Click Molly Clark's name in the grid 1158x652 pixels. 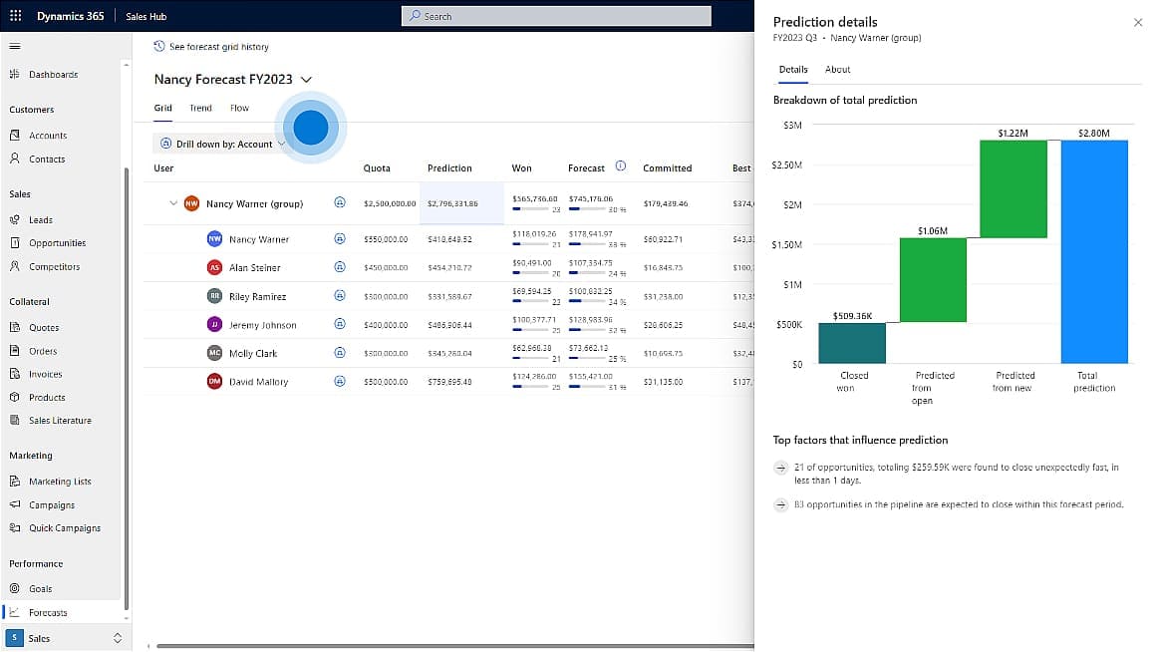253,354
